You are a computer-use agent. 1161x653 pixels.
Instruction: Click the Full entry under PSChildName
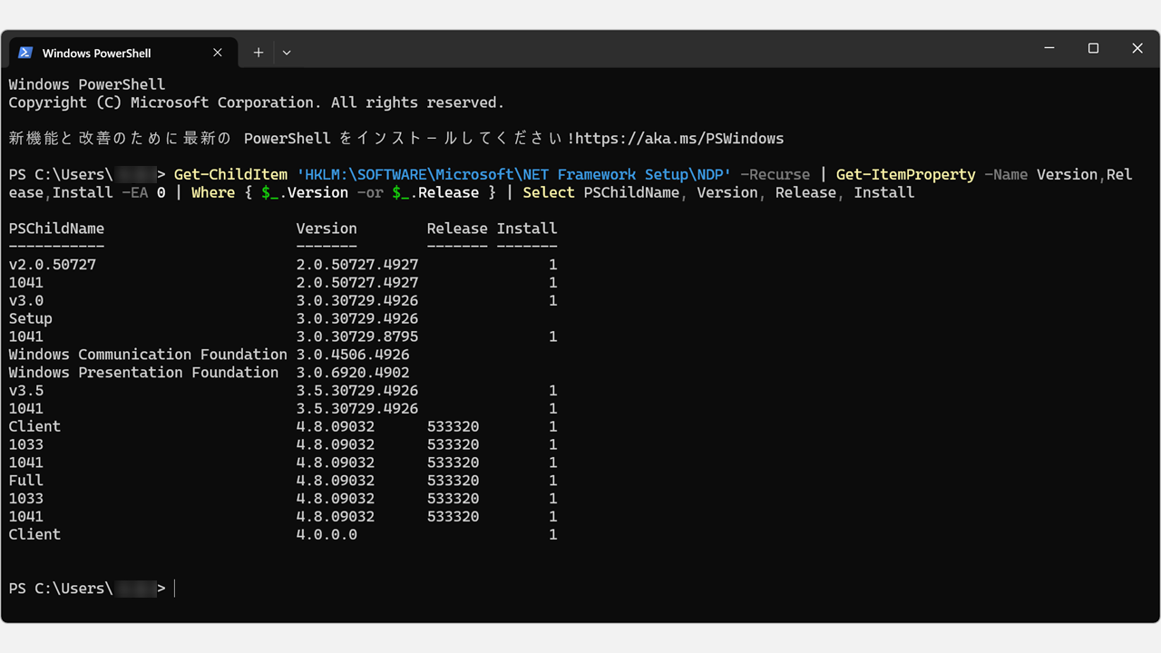(25, 480)
